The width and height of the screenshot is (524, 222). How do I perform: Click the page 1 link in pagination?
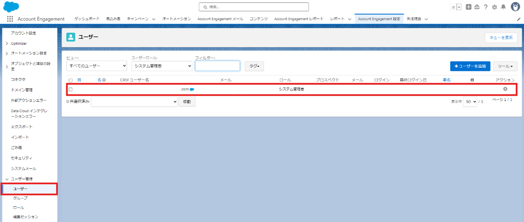pyautogui.click(x=511, y=99)
